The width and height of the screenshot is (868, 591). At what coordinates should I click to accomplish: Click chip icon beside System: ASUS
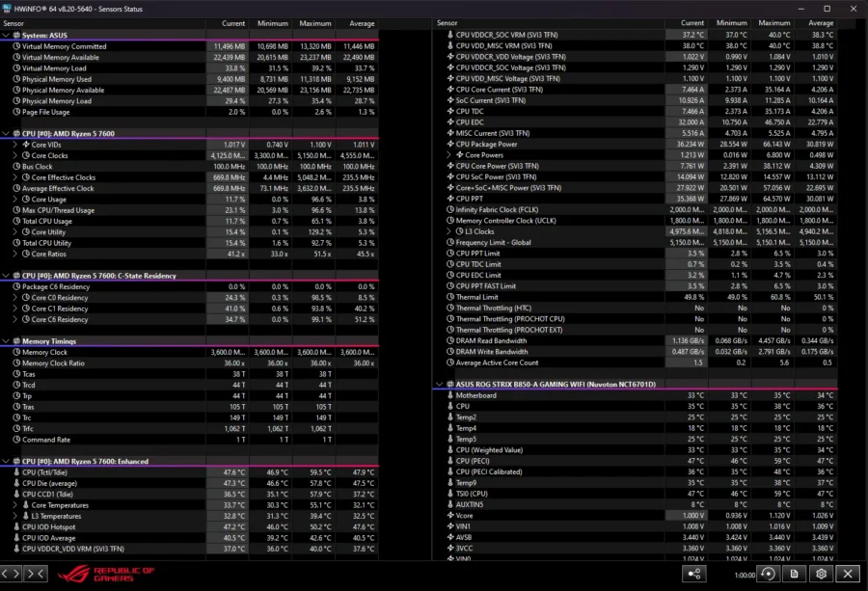pyautogui.click(x=16, y=36)
